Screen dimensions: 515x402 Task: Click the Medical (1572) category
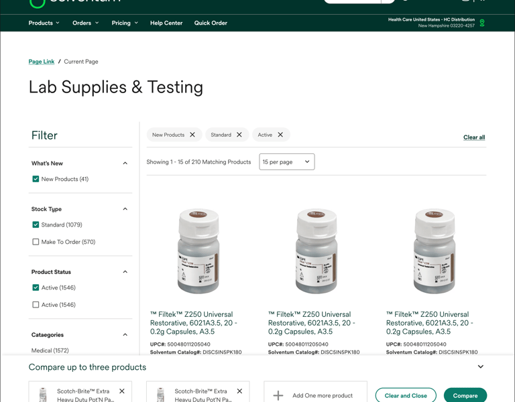[x=50, y=350]
